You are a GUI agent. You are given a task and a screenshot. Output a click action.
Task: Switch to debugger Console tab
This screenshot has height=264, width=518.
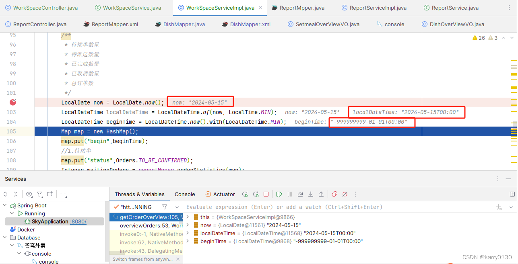[x=185, y=194]
